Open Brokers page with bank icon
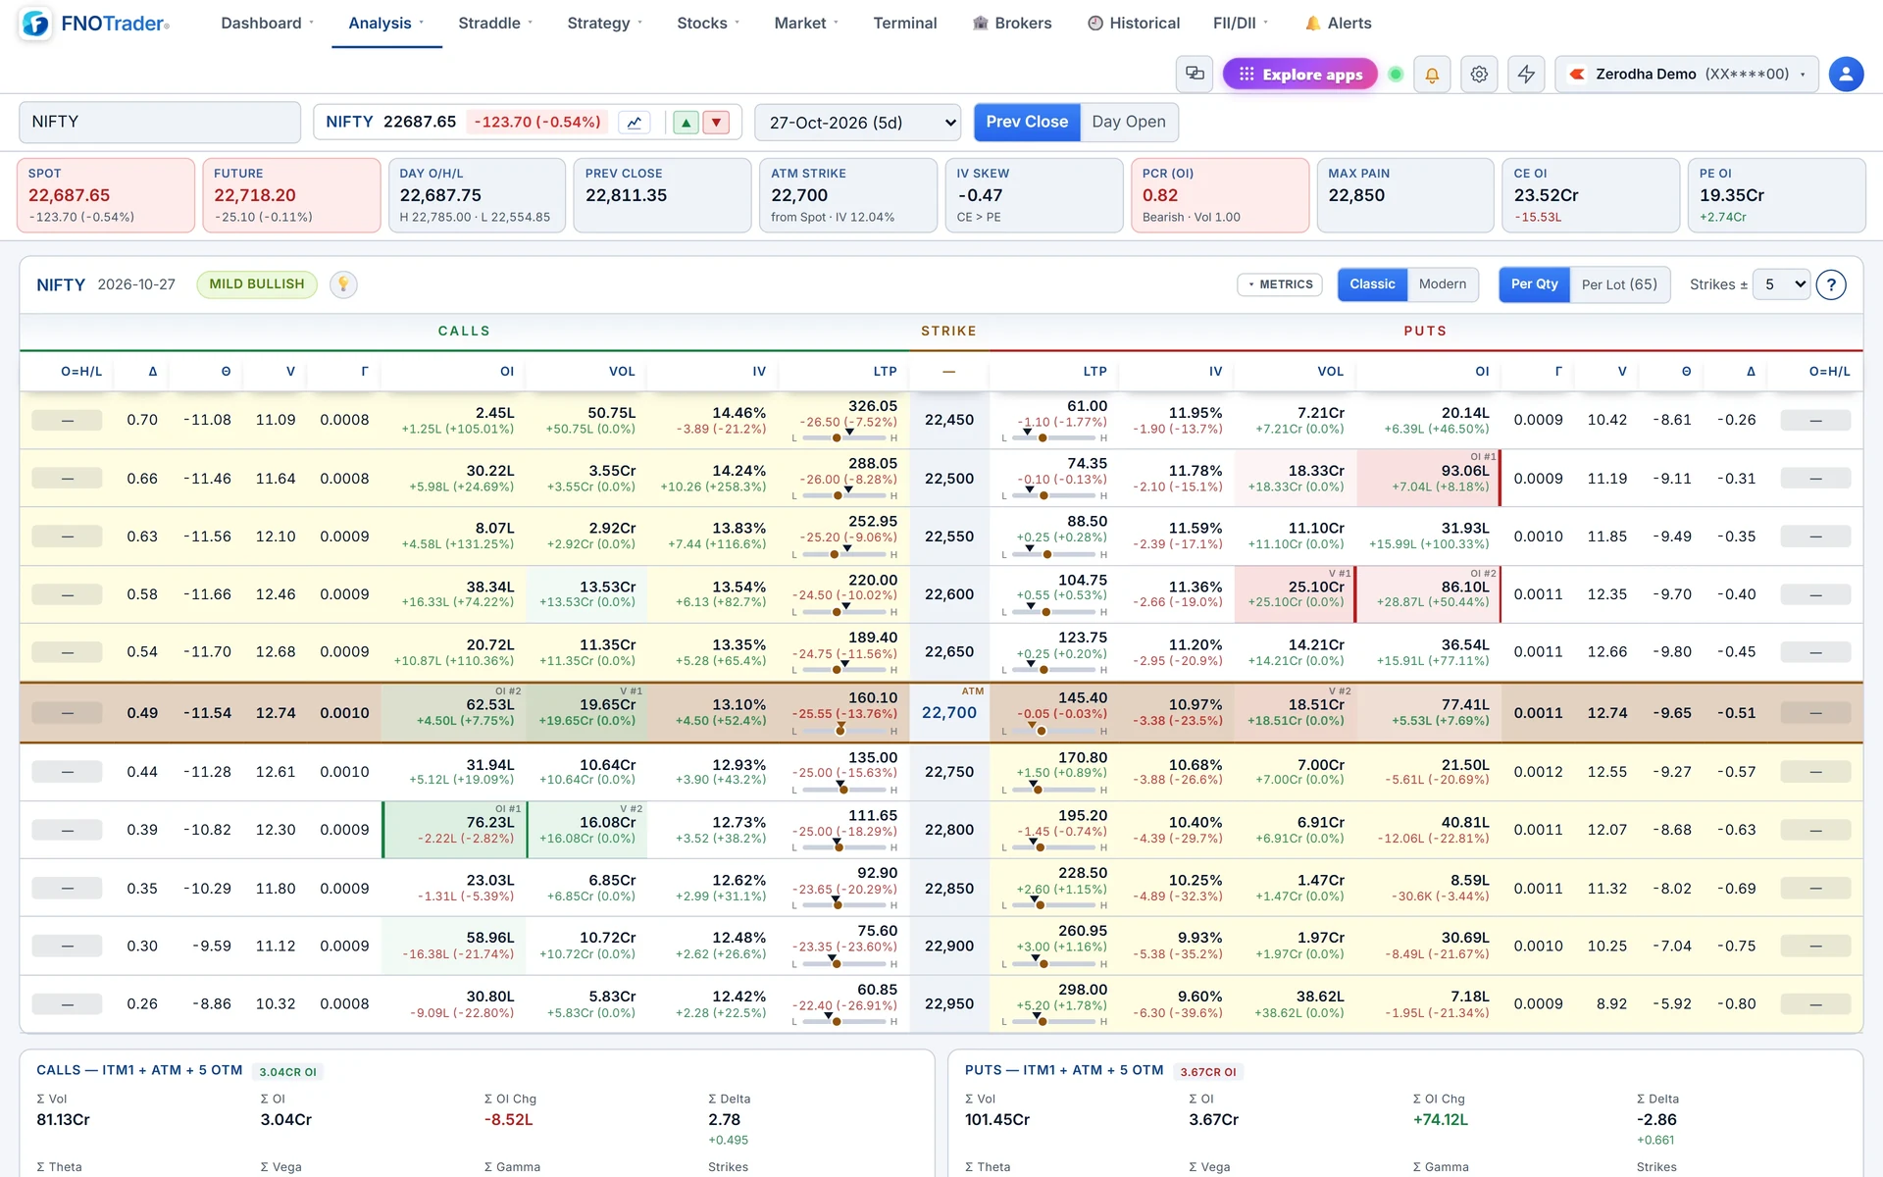1883x1177 pixels. [1012, 23]
